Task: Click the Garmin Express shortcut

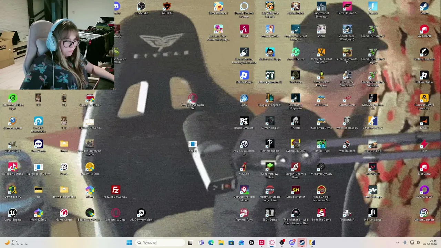Action: pyautogui.click(x=12, y=123)
